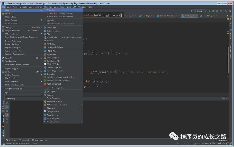The width and height of the screenshot is (234, 147).
Task: Click Save All in File menu
Action: [22, 58]
